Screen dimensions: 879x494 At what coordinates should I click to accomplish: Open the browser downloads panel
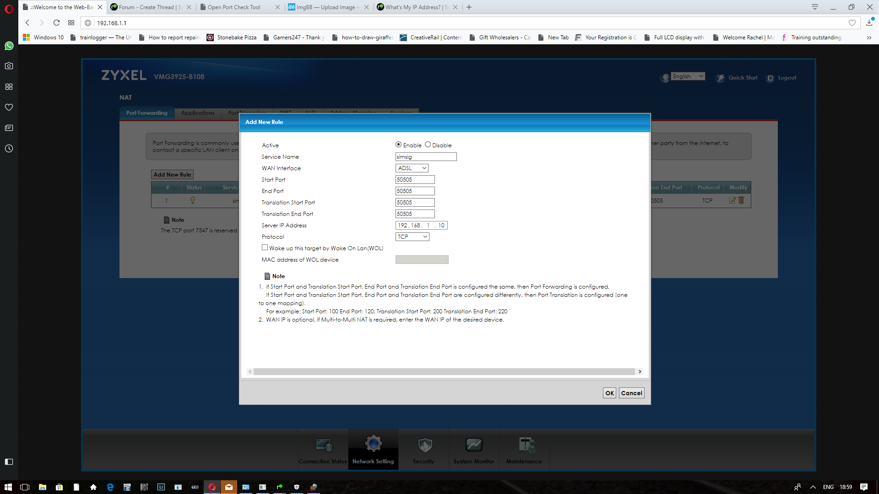point(869,23)
